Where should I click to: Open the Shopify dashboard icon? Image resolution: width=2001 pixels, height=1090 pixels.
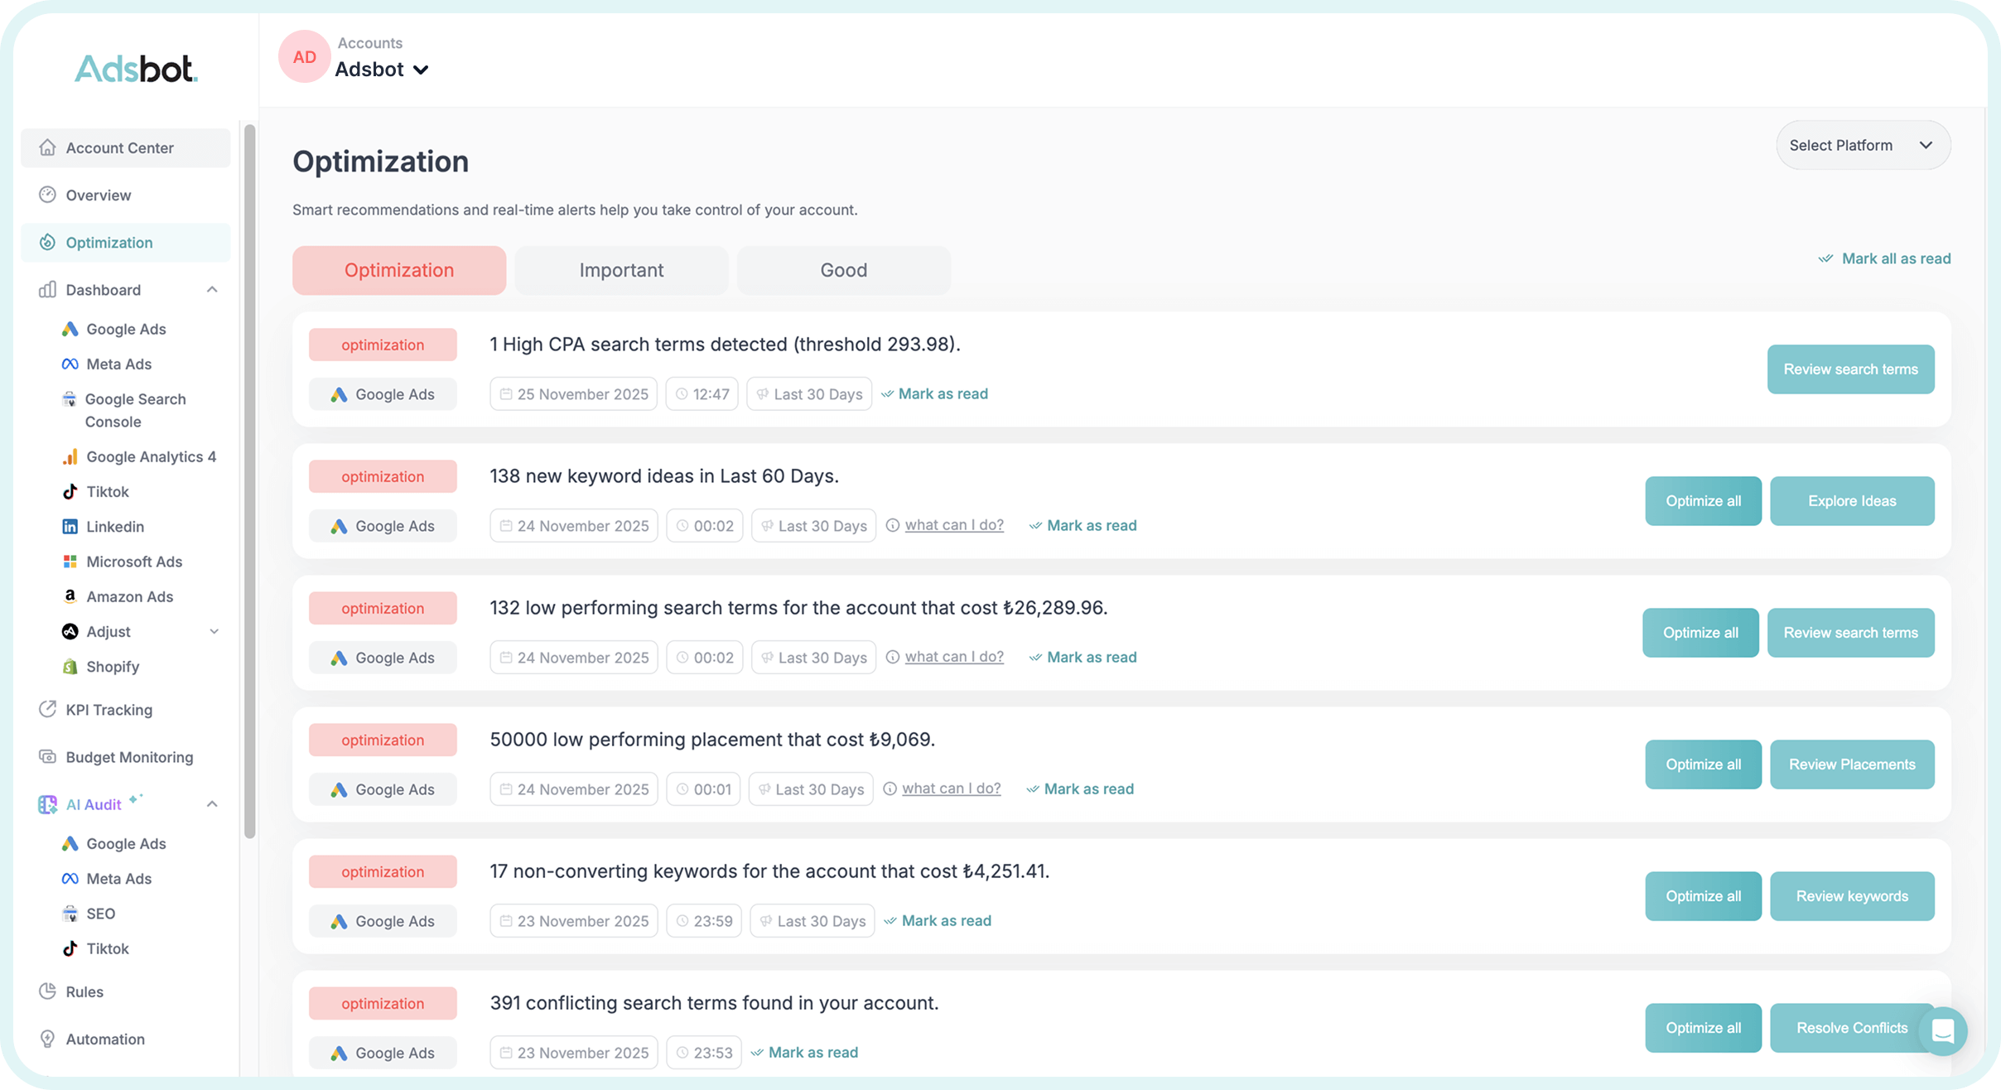(x=70, y=667)
